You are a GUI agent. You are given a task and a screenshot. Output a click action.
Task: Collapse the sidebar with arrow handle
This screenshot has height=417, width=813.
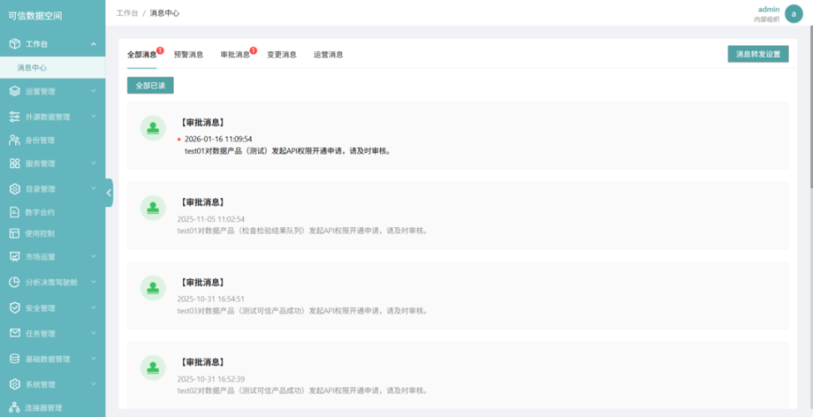coord(109,192)
